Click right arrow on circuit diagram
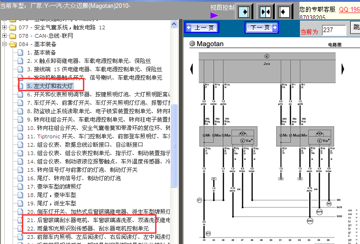360x244 pixels. pyautogui.click(x=343, y=69)
